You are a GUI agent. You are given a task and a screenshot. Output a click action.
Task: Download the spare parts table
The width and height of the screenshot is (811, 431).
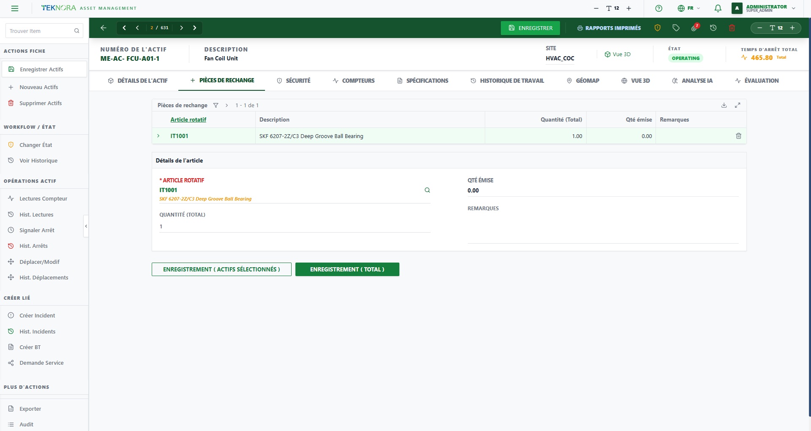point(724,105)
